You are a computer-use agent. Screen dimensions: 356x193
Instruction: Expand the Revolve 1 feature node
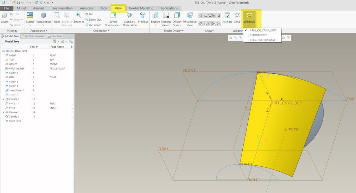[x=4, y=112]
